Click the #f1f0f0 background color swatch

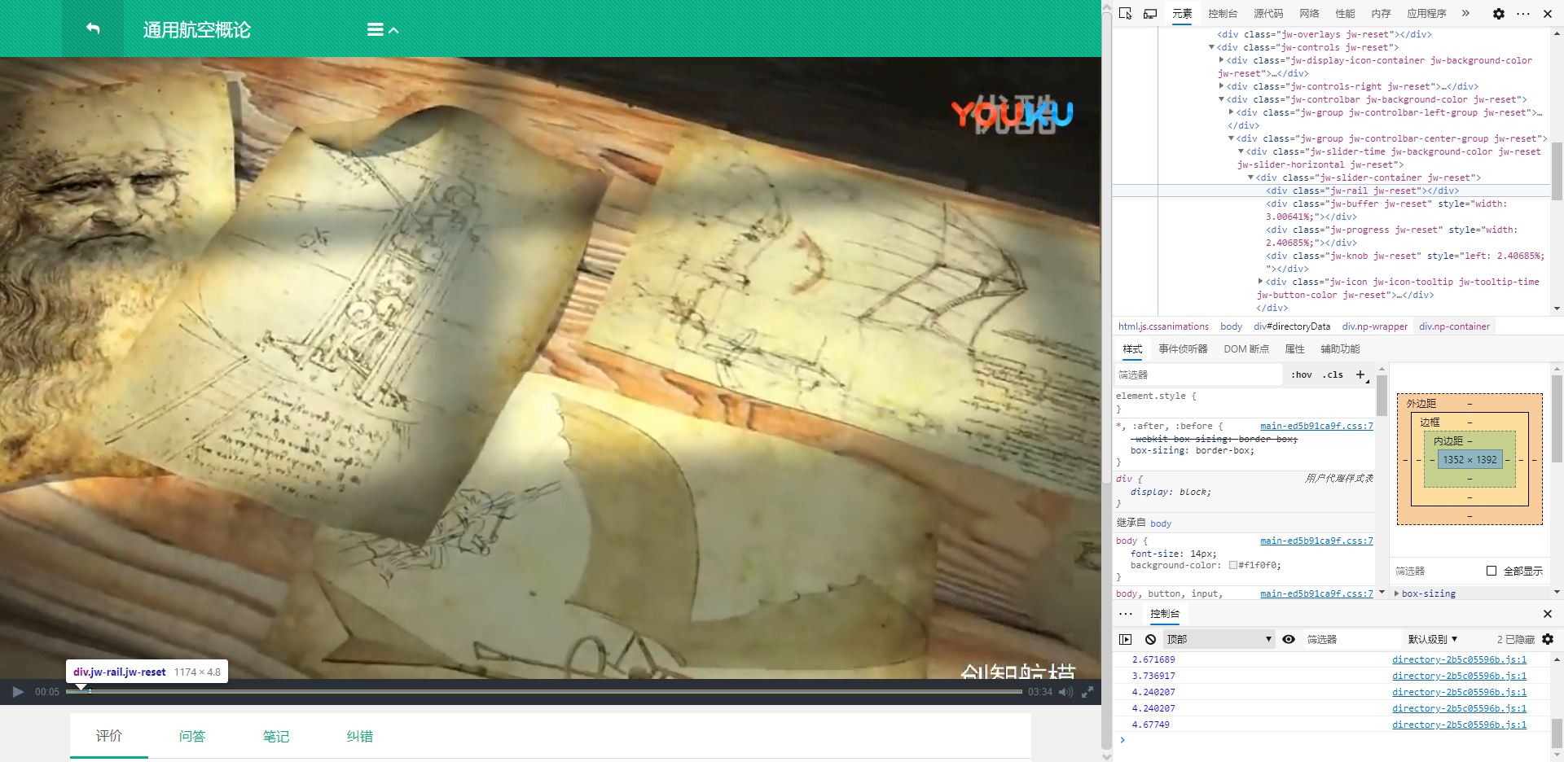tap(1233, 565)
